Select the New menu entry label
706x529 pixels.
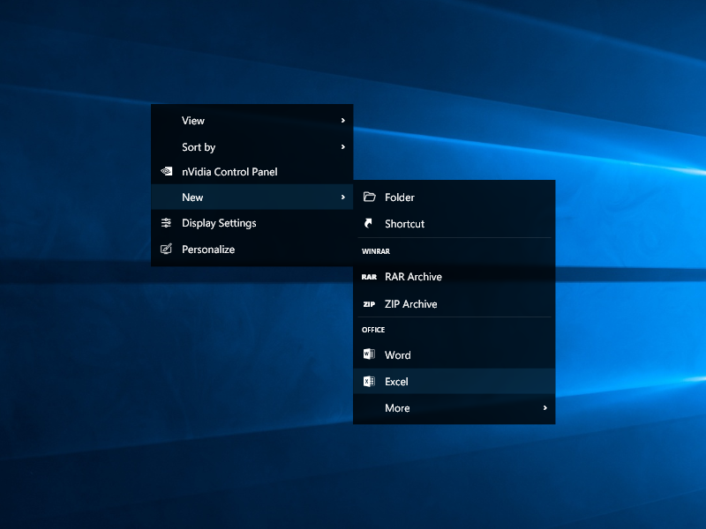pos(192,197)
